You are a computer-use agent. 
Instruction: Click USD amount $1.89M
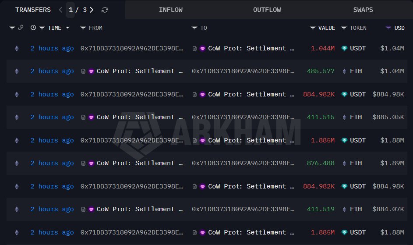(392, 163)
